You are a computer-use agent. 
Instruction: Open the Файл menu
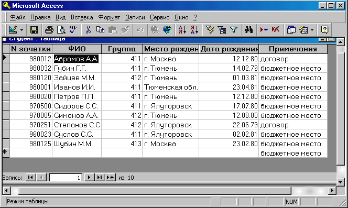coord(18,17)
